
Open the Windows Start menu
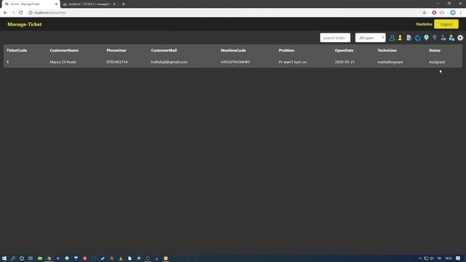4,258
